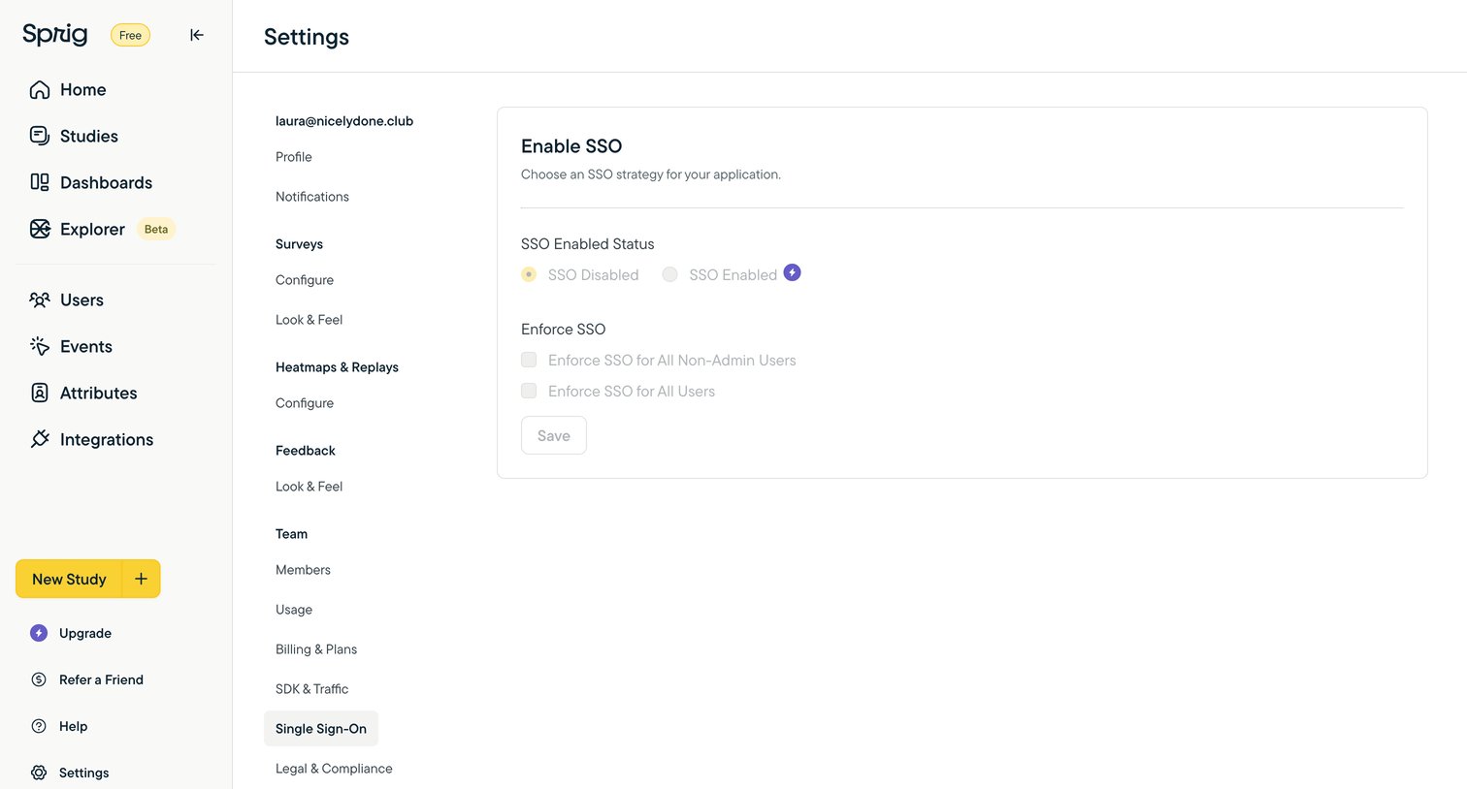Click the Studies chat icon

coord(40,136)
